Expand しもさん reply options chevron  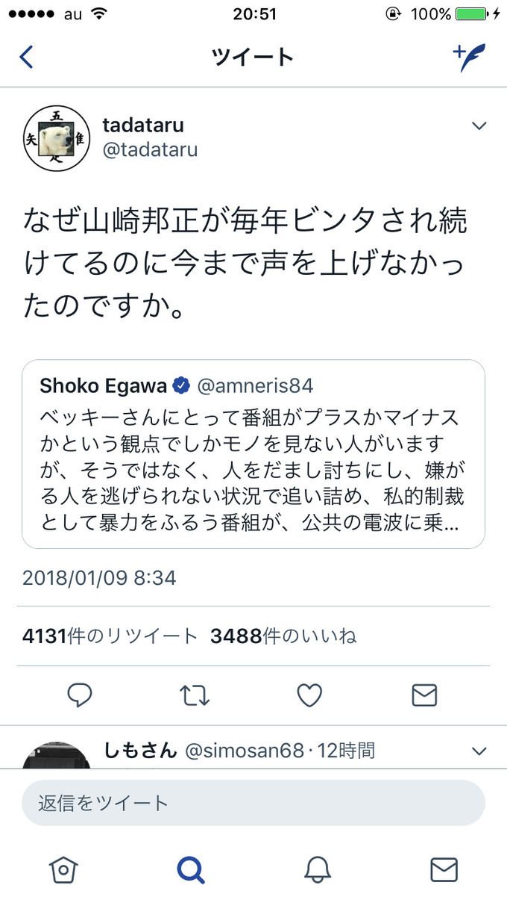point(479,751)
